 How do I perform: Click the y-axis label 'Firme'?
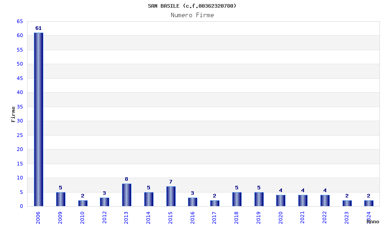point(13,114)
